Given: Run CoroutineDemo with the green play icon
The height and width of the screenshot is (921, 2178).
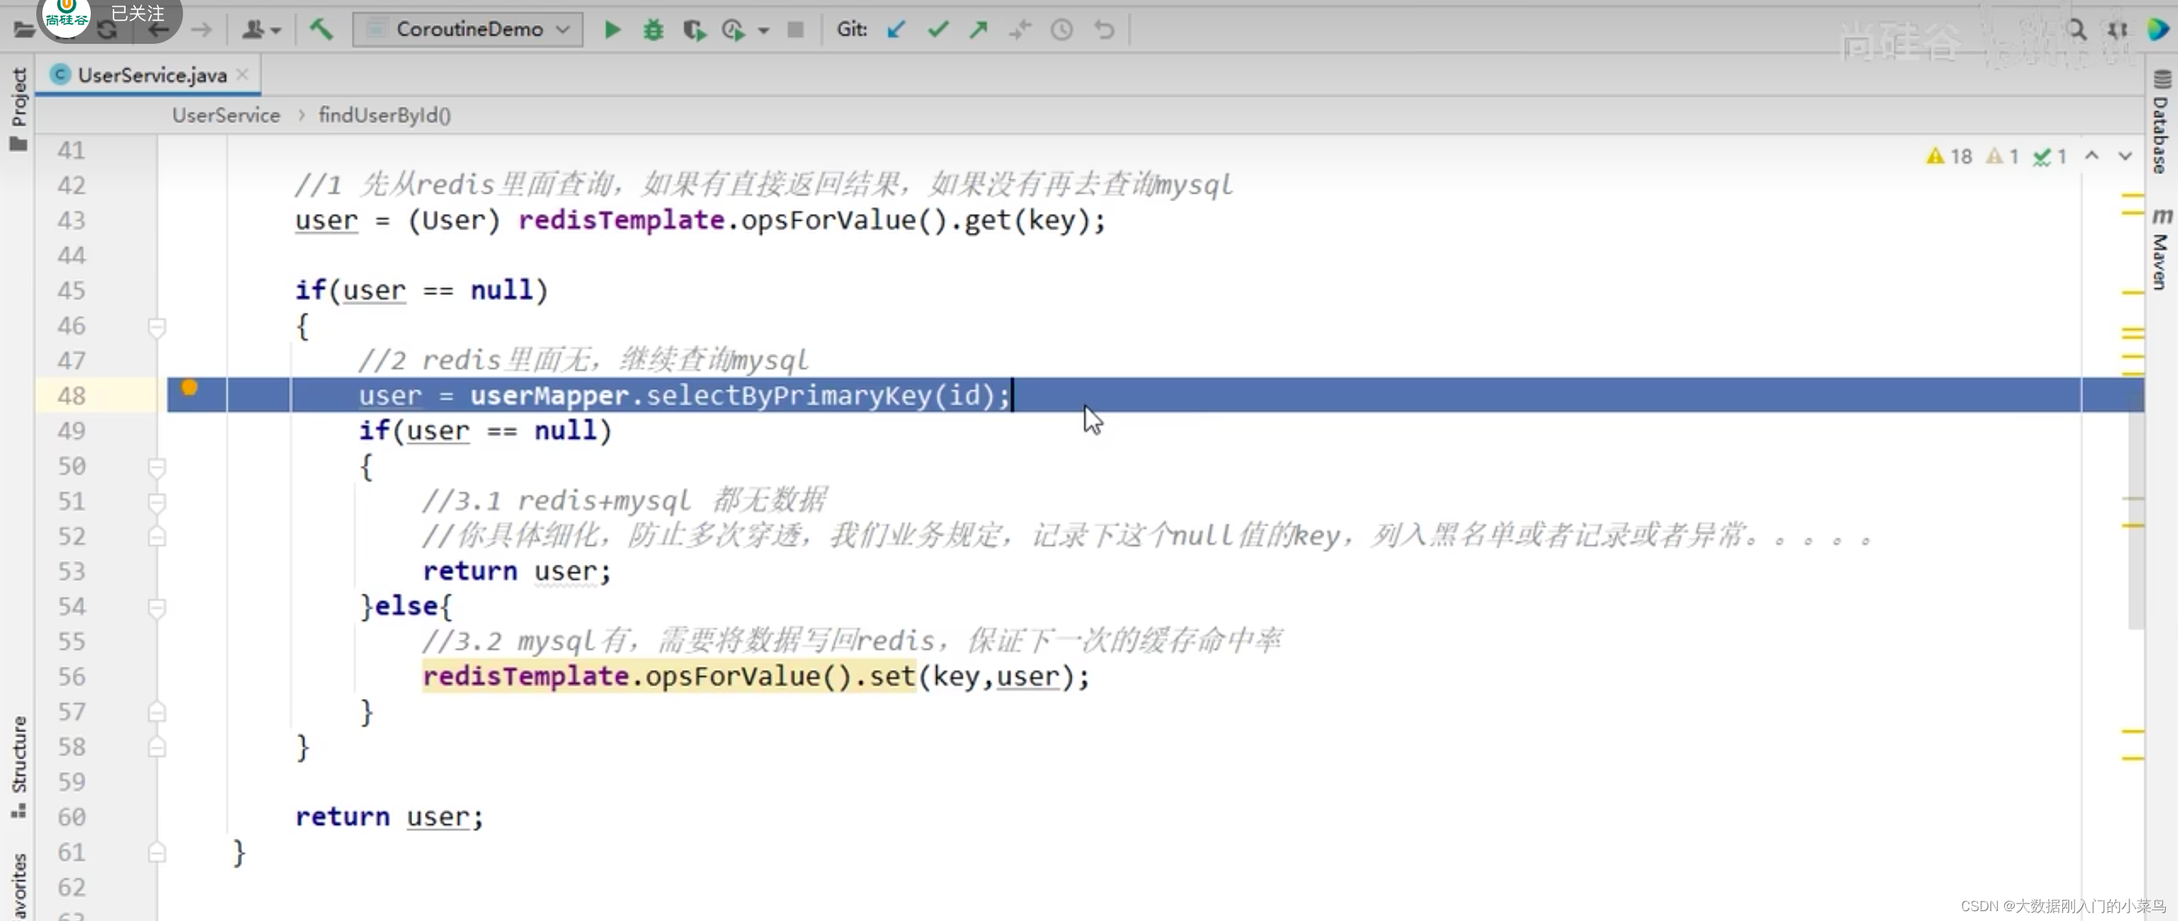Looking at the screenshot, I should (x=613, y=30).
